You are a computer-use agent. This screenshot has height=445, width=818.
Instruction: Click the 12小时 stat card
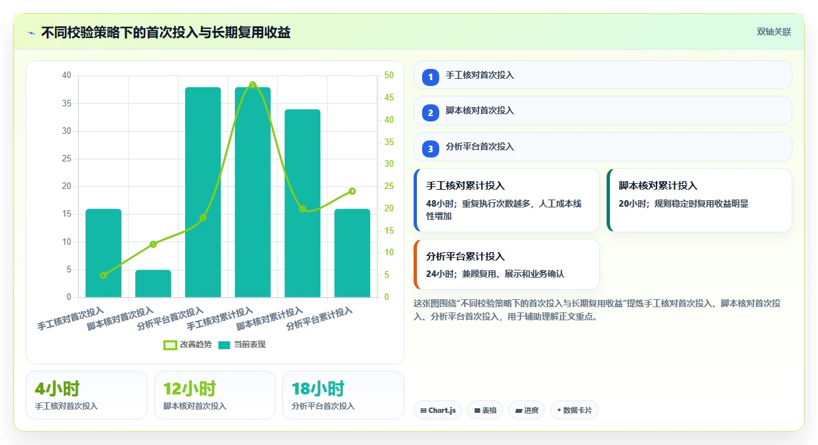[x=215, y=395]
